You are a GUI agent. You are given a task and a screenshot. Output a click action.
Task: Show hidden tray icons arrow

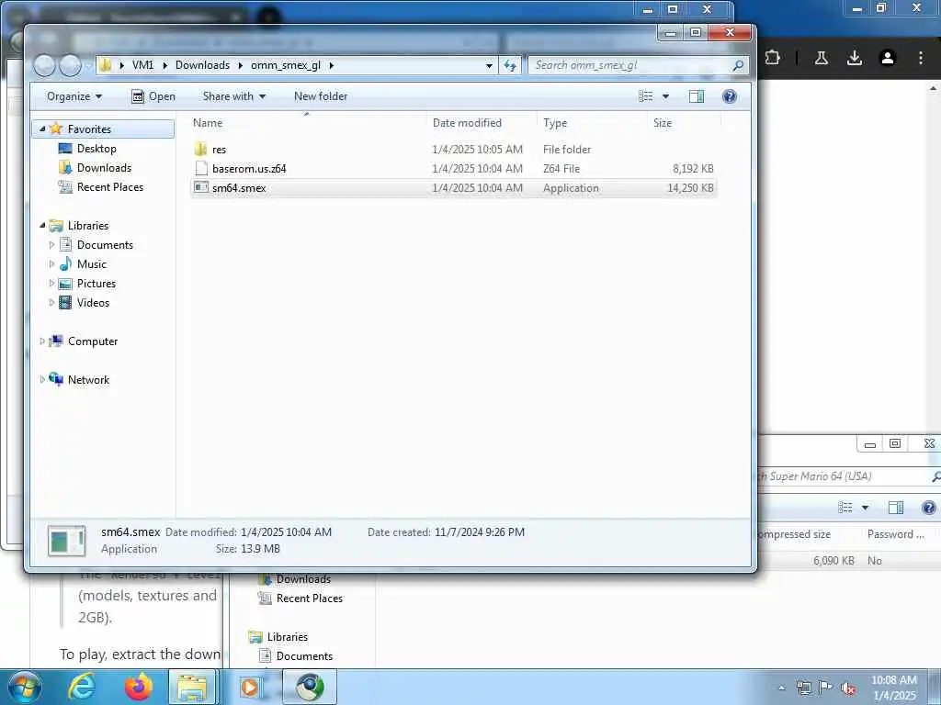[781, 688]
